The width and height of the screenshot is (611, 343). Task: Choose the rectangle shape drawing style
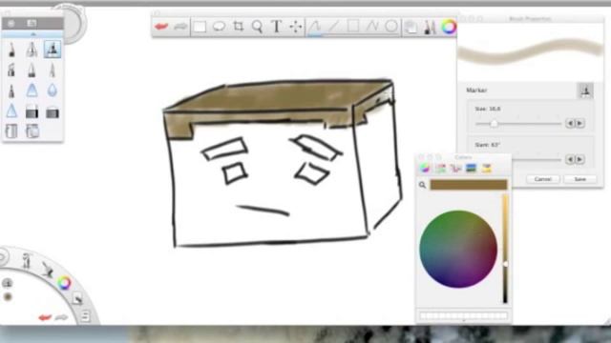[353, 27]
